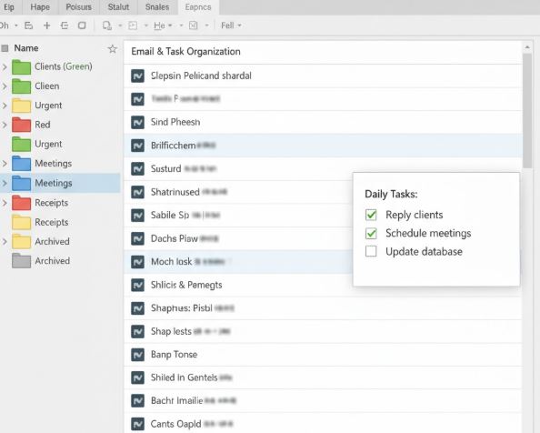Uncheck the Reply clients checkbox
The width and height of the screenshot is (540, 433).
click(x=371, y=215)
